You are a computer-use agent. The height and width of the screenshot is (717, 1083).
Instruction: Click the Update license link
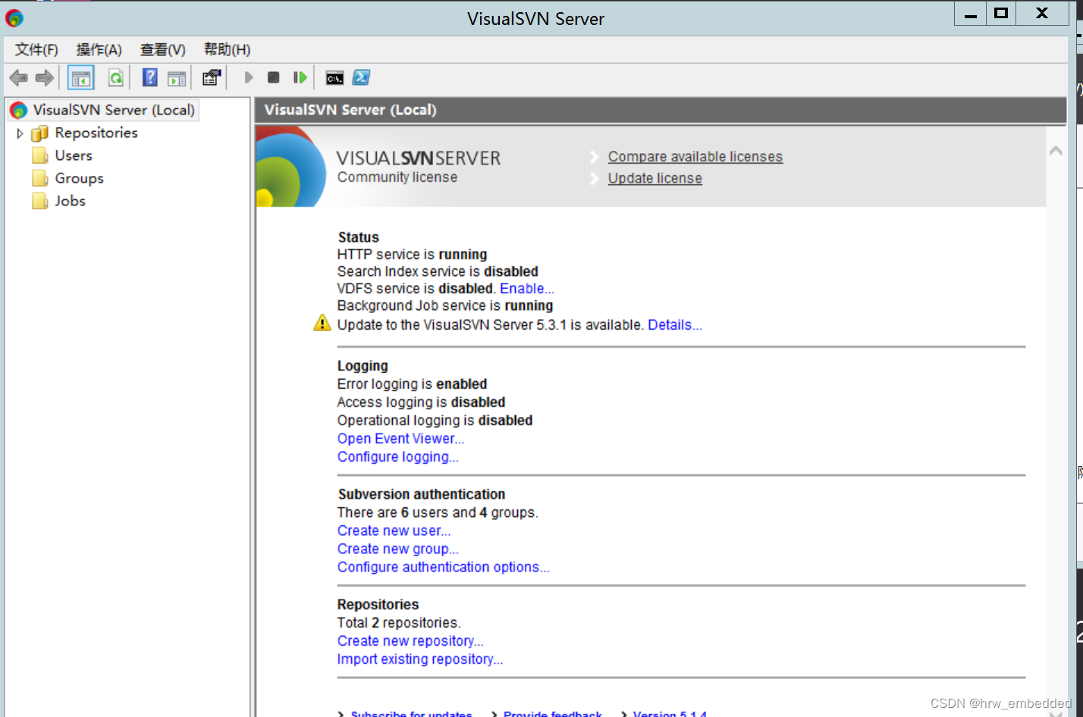click(655, 178)
